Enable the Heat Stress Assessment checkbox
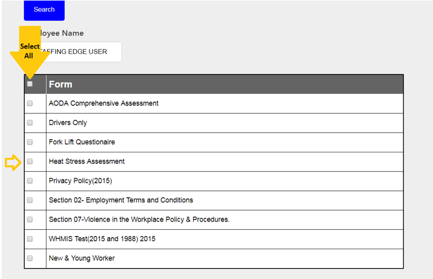Viewport: 433px width, 279px height. 30,162
